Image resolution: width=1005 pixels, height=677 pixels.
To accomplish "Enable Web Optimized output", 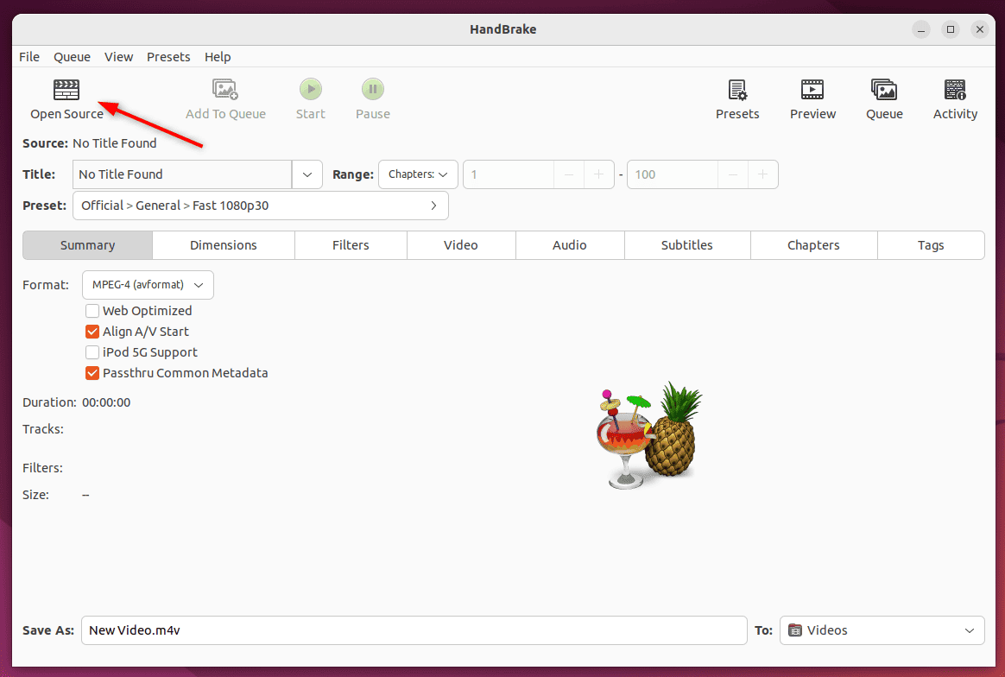I will pyautogui.click(x=92, y=310).
